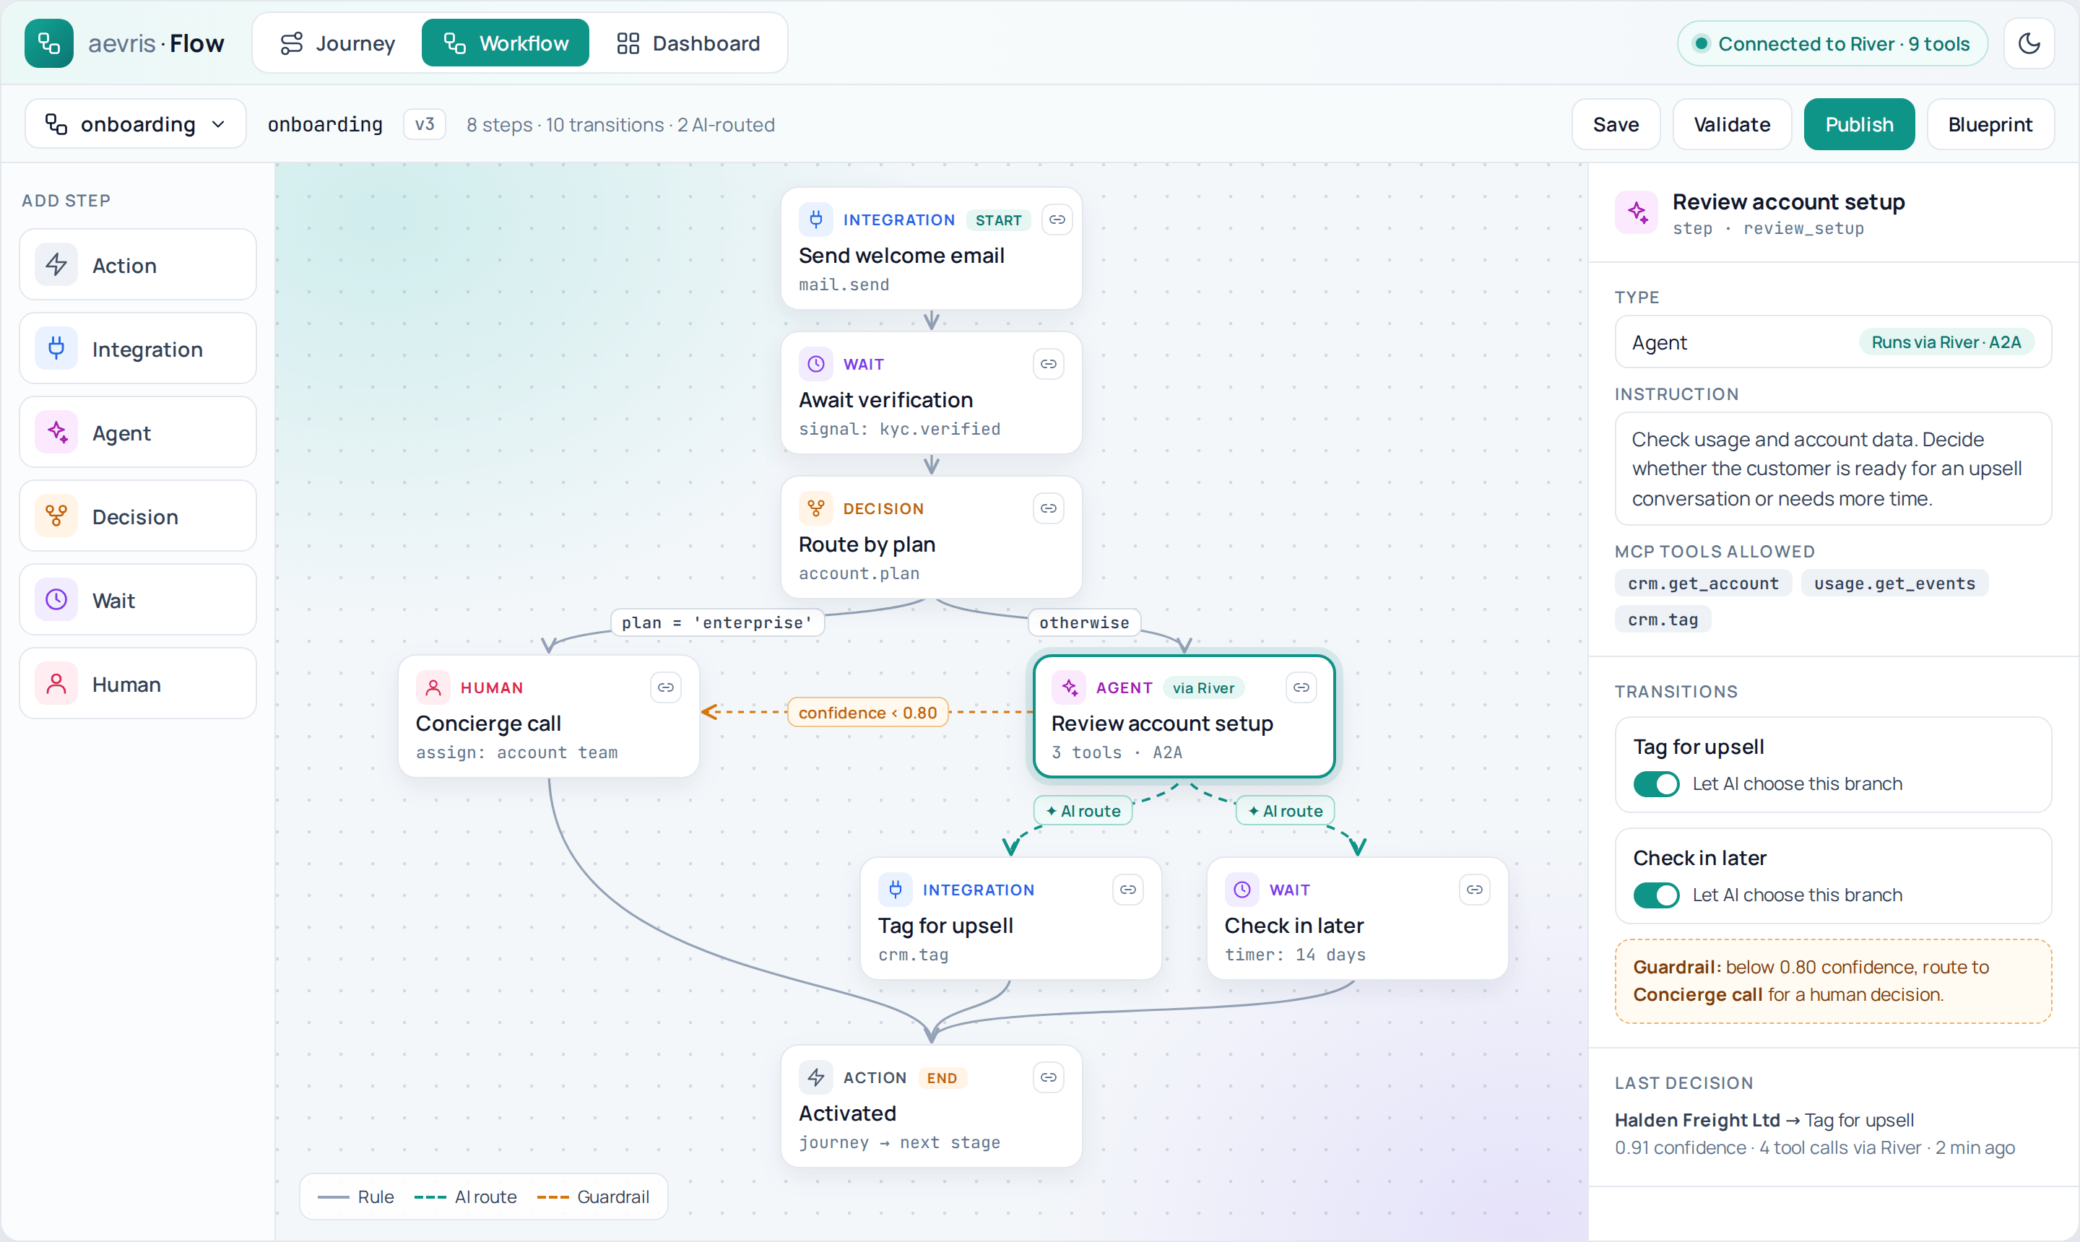
Task: Click the Validate button
Action: [1732, 125]
